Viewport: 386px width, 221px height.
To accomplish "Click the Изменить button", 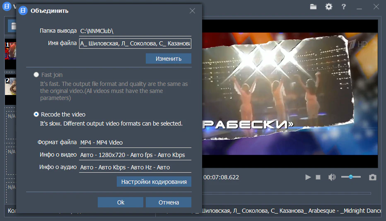I will pos(168,59).
